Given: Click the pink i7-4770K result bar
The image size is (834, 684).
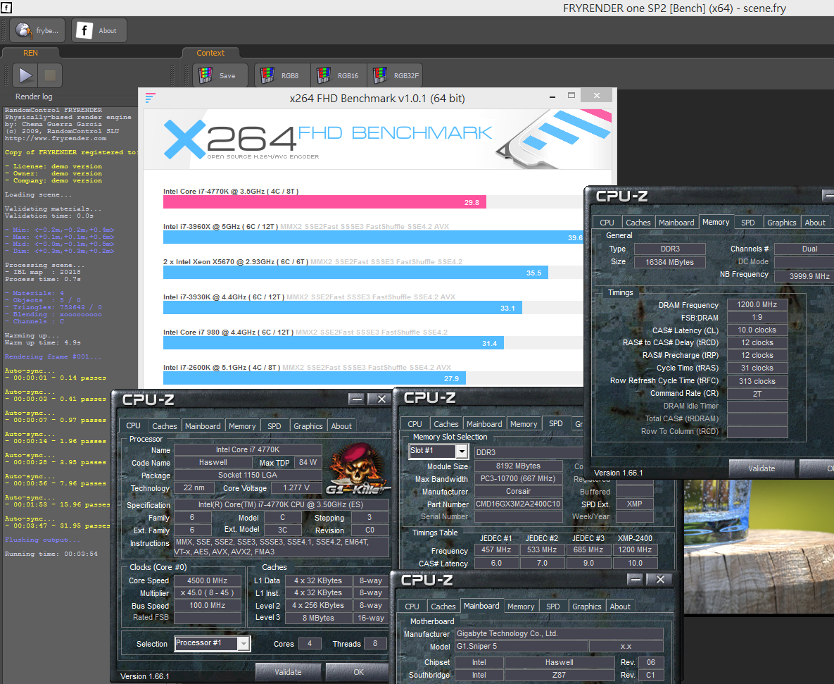Looking at the screenshot, I should (x=324, y=202).
